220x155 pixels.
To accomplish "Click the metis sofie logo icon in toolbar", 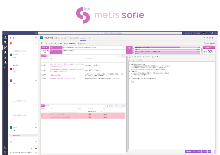I will click(x=42, y=43).
